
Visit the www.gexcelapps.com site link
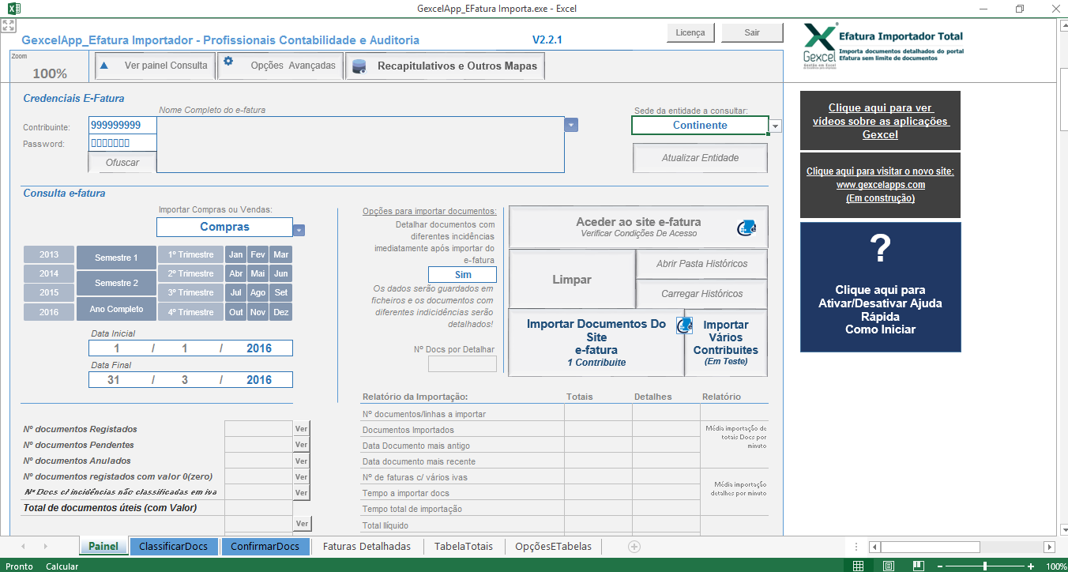coord(880,185)
